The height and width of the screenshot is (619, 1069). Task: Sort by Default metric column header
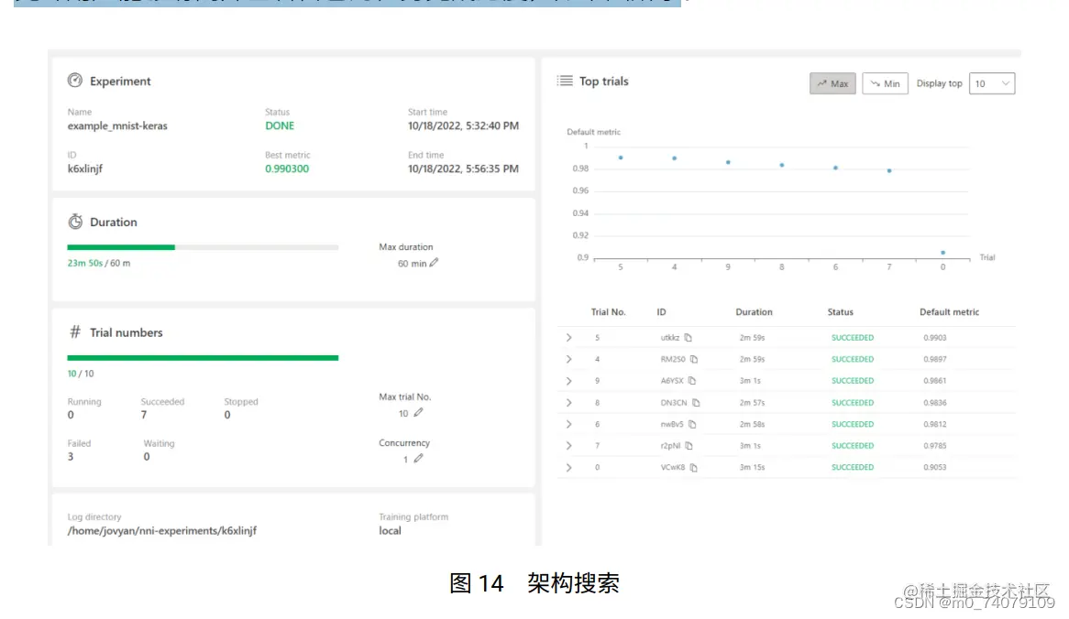[949, 312]
